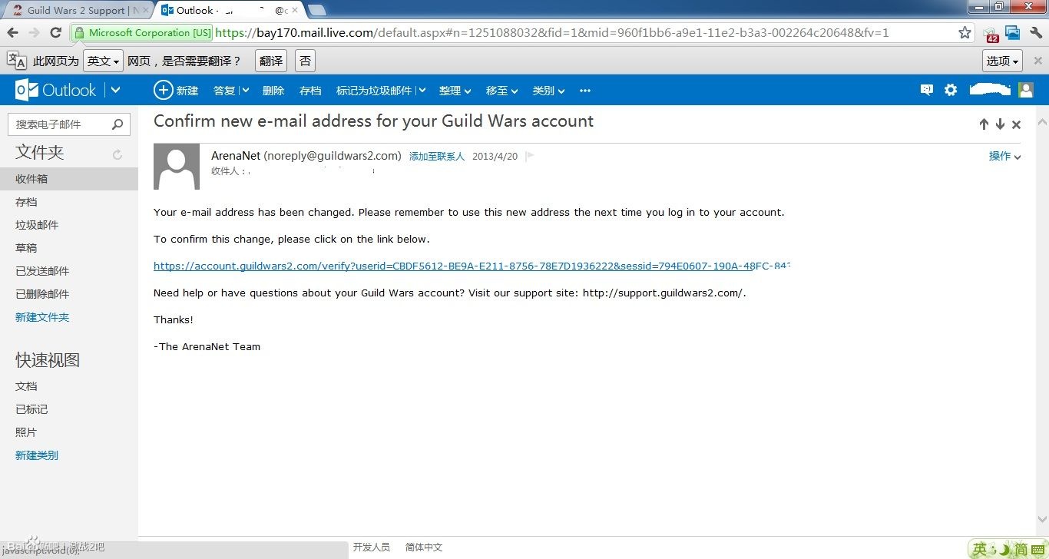This screenshot has width=1049, height=559.
Task: Select the Outlook browser tab
Action: [229, 11]
